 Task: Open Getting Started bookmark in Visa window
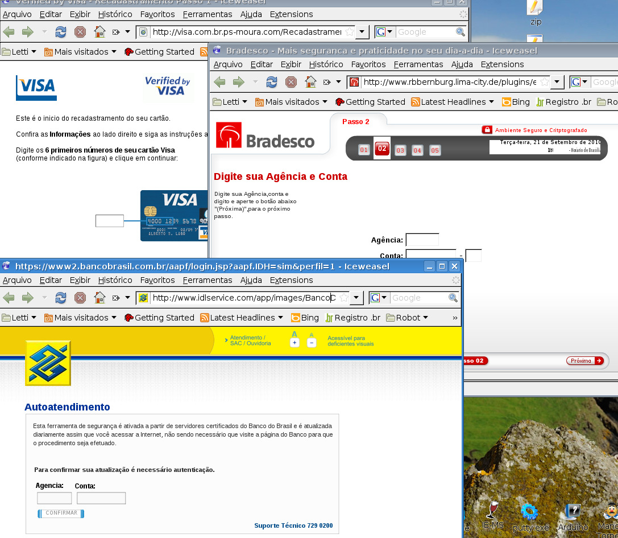[159, 52]
